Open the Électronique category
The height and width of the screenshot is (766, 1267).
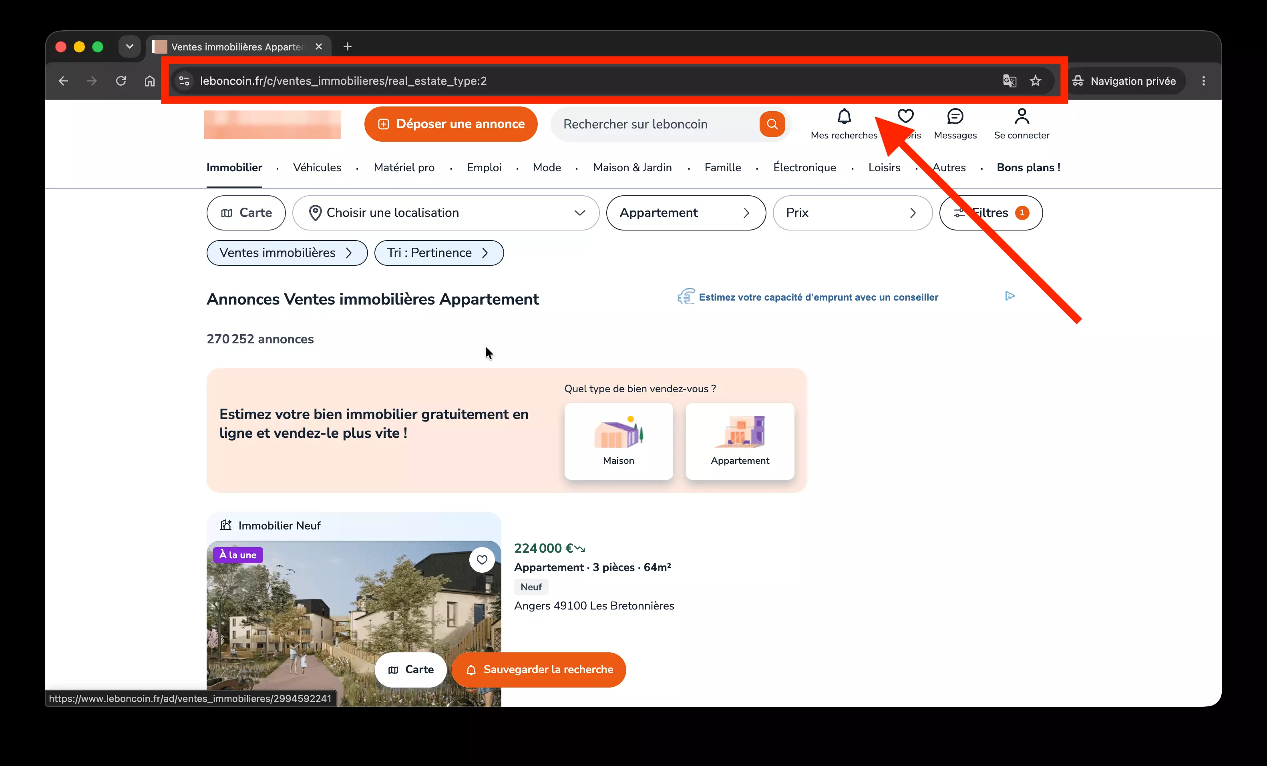click(805, 167)
